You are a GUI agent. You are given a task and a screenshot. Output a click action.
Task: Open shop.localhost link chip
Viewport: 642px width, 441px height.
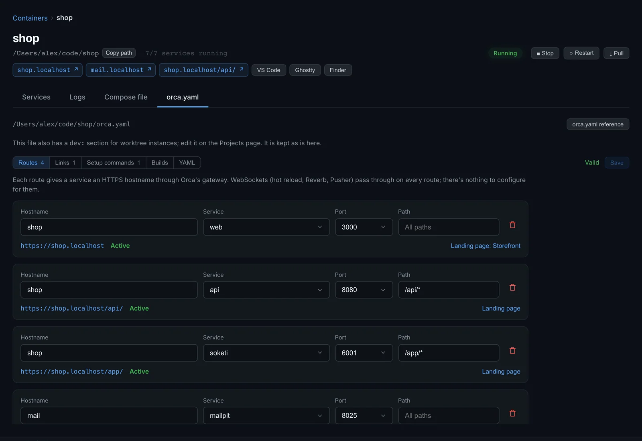point(47,70)
